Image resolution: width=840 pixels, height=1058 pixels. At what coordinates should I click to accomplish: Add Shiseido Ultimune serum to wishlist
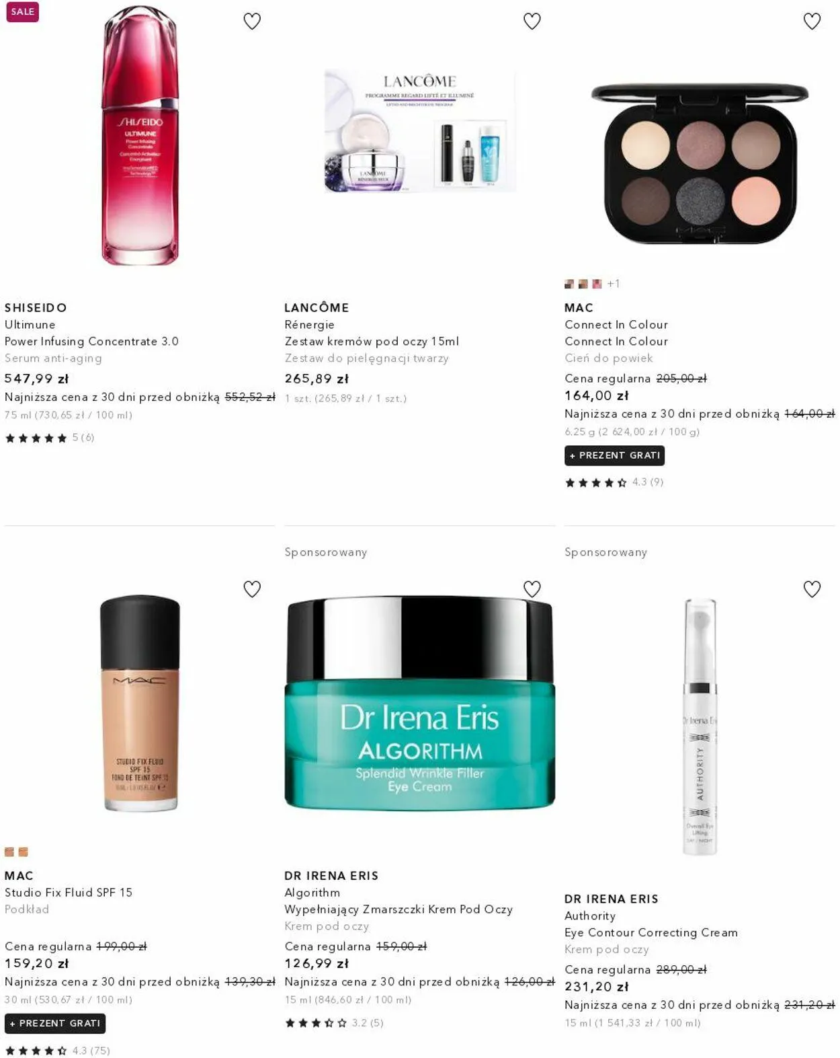[252, 22]
